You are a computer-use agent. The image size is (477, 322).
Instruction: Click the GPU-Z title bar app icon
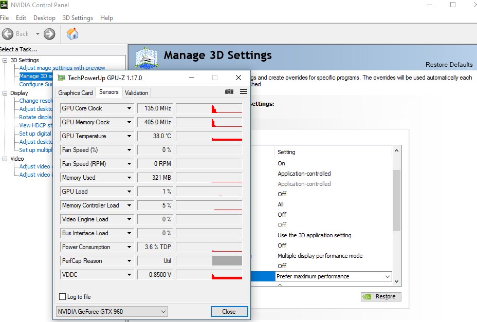[62, 78]
